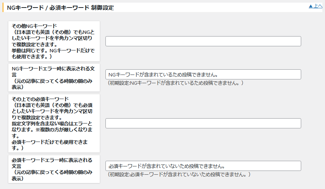Focus the その上での必須キーワード input field
This screenshot has width=325, height=189.
[203, 123]
